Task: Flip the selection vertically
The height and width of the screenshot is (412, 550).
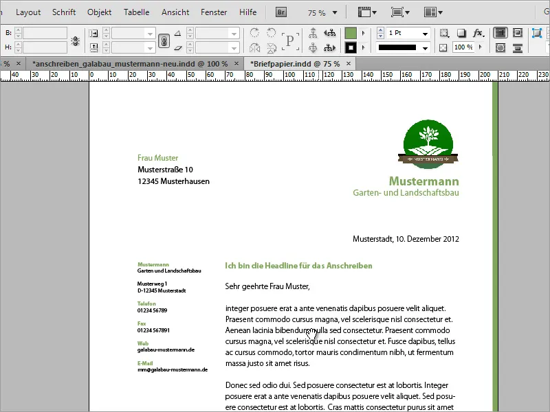Action: (271, 47)
